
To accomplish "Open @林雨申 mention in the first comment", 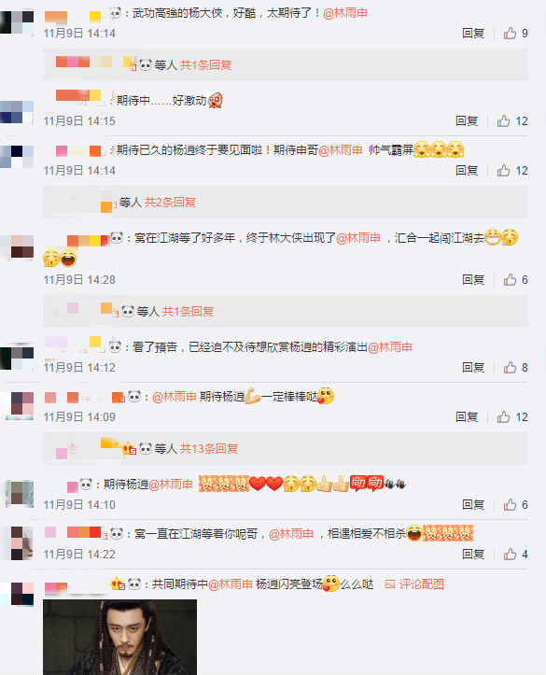I will click(x=345, y=13).
